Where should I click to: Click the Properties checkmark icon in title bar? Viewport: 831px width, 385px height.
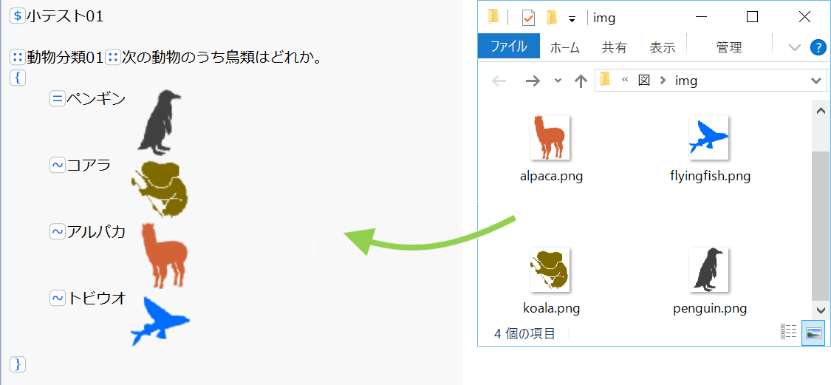[x=528, y=18]
